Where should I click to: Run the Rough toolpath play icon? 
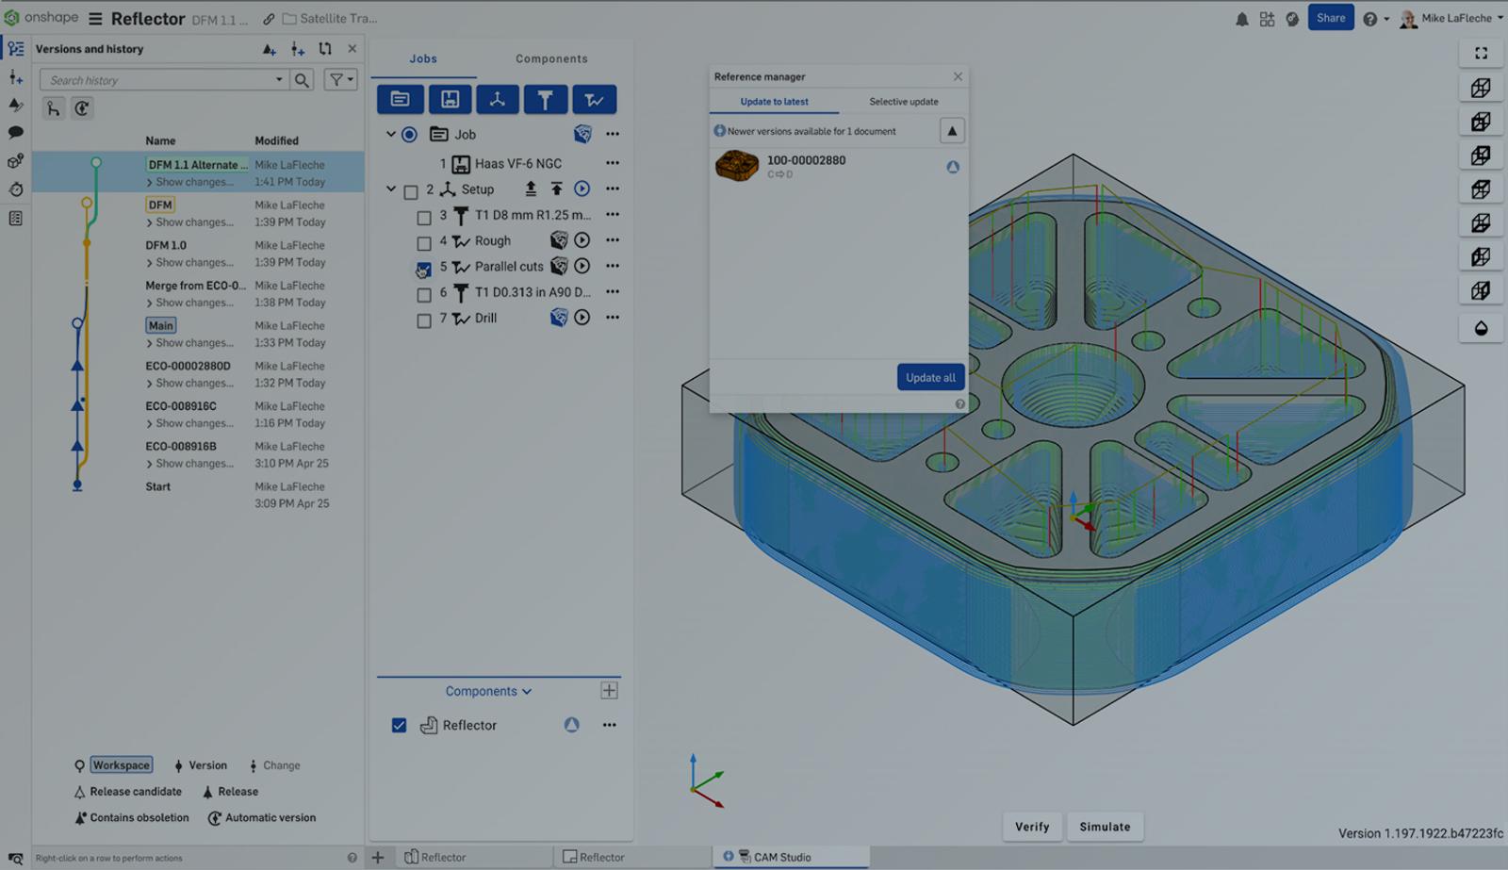(x=582, y=240)
